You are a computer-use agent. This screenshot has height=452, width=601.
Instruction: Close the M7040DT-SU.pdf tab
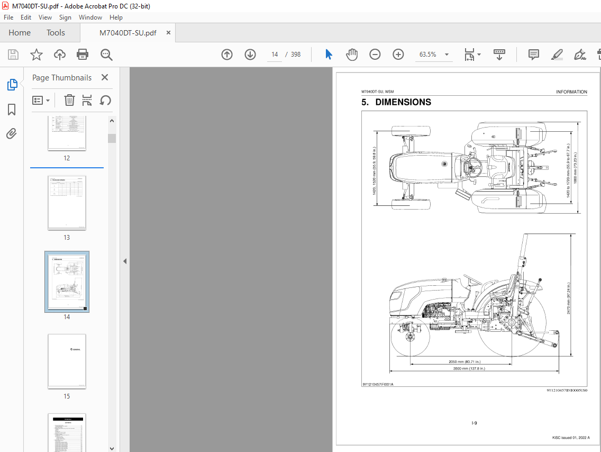point(168,33)
